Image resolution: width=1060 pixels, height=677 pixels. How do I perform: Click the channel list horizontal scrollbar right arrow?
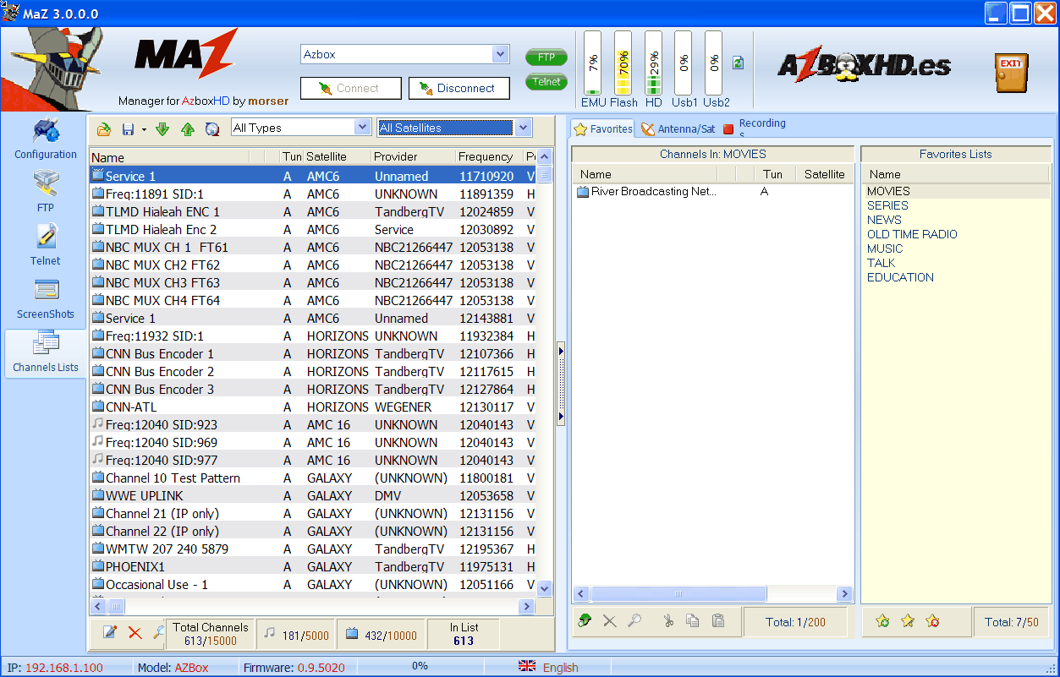coord(528,606)
